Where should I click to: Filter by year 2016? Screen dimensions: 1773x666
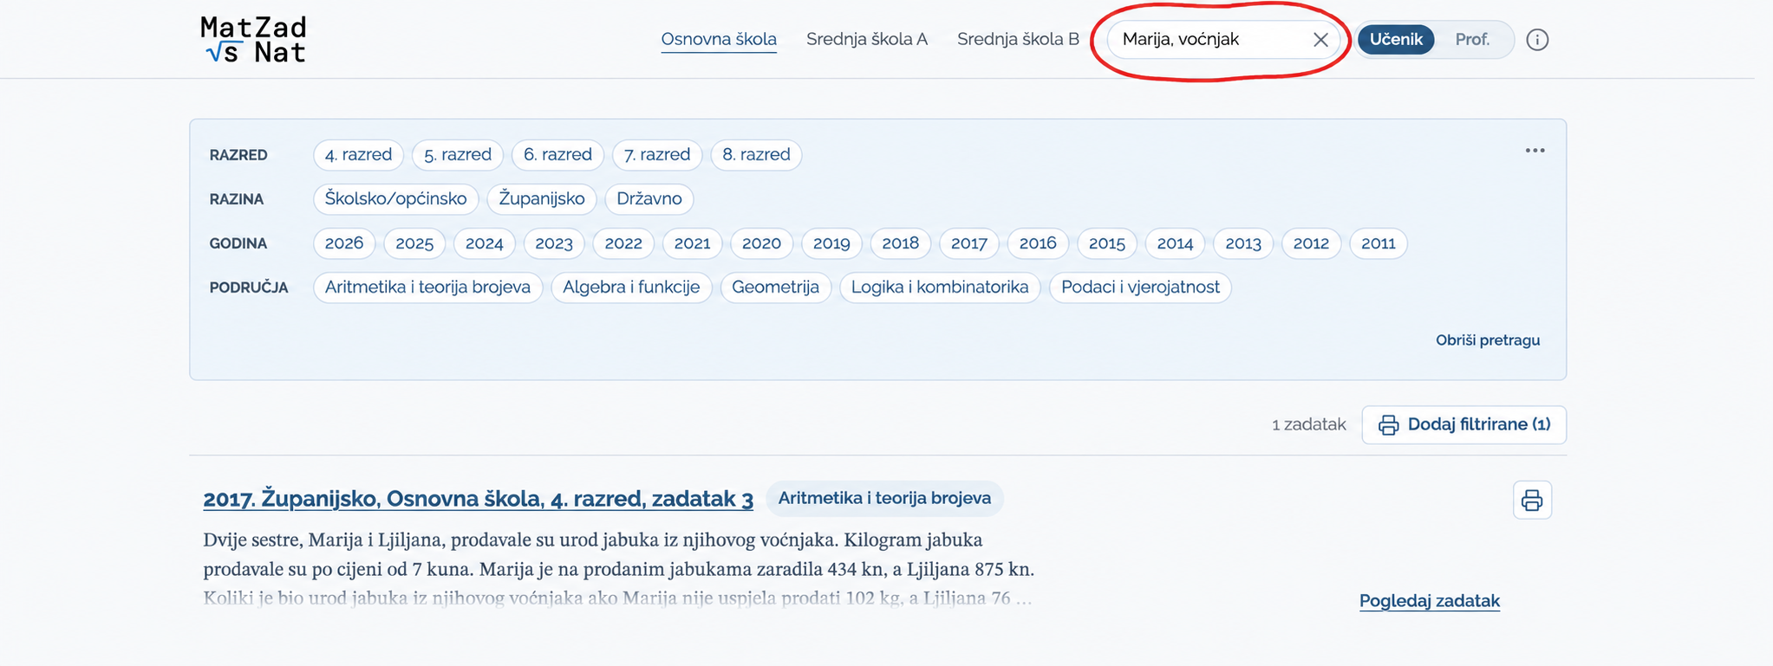[x=1038, y=243]
